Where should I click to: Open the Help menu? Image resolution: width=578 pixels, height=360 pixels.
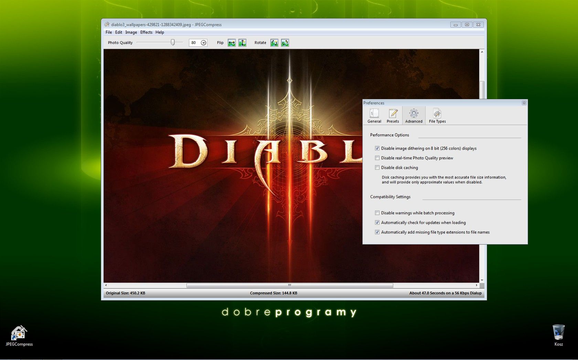[x=160, y=32]
